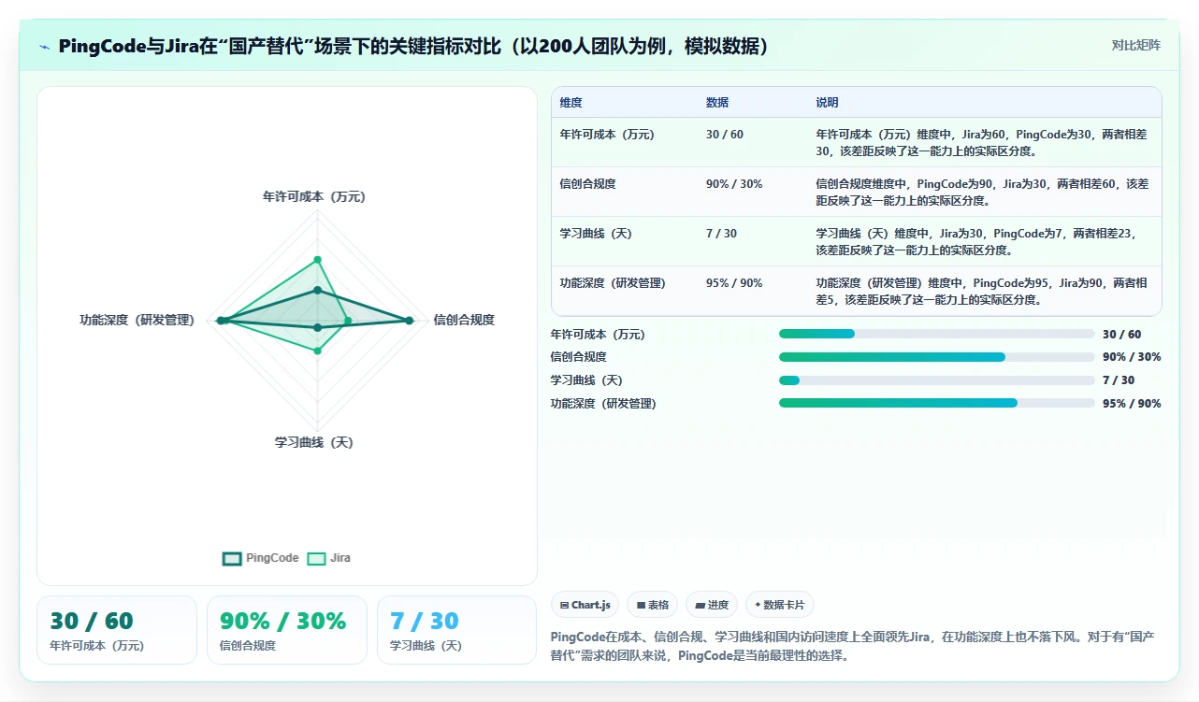
Task: Click the 功能深度 axis label on radar chart
Action: pyautogui.click(x=137, y=320)
